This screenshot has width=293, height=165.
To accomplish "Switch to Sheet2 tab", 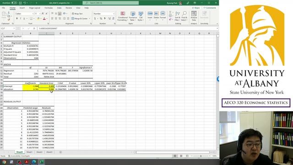I will [39, 152].
